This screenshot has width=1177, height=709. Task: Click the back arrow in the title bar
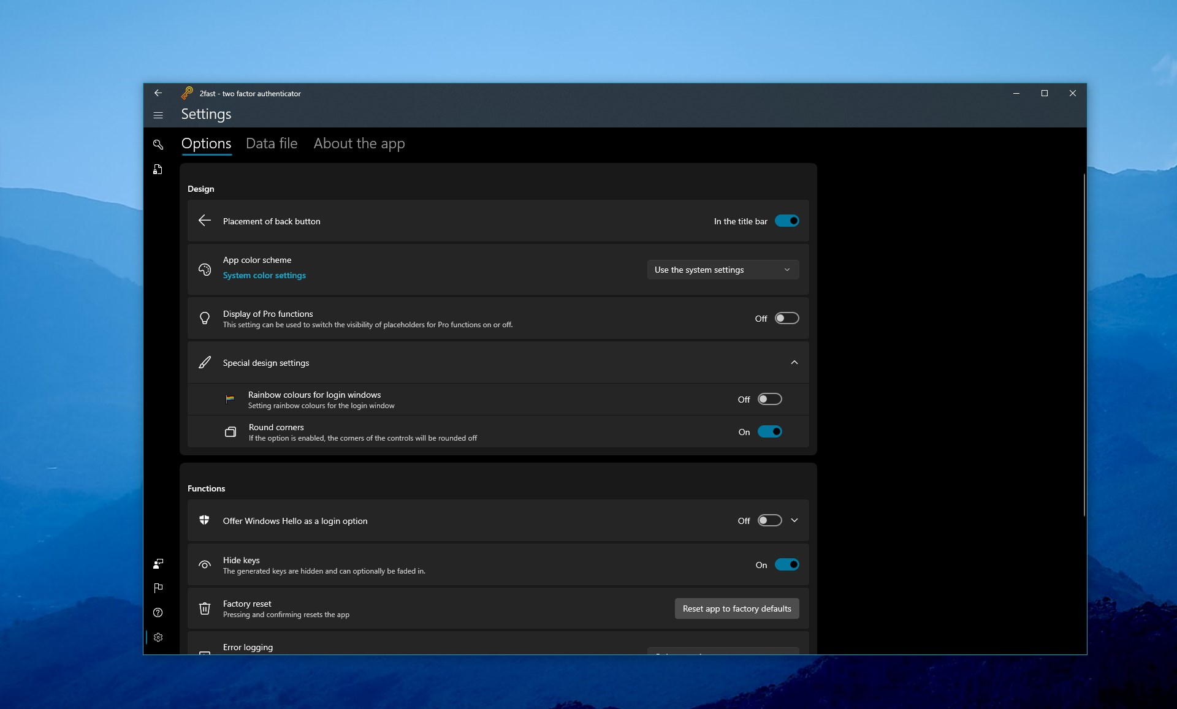coord(158,93)
